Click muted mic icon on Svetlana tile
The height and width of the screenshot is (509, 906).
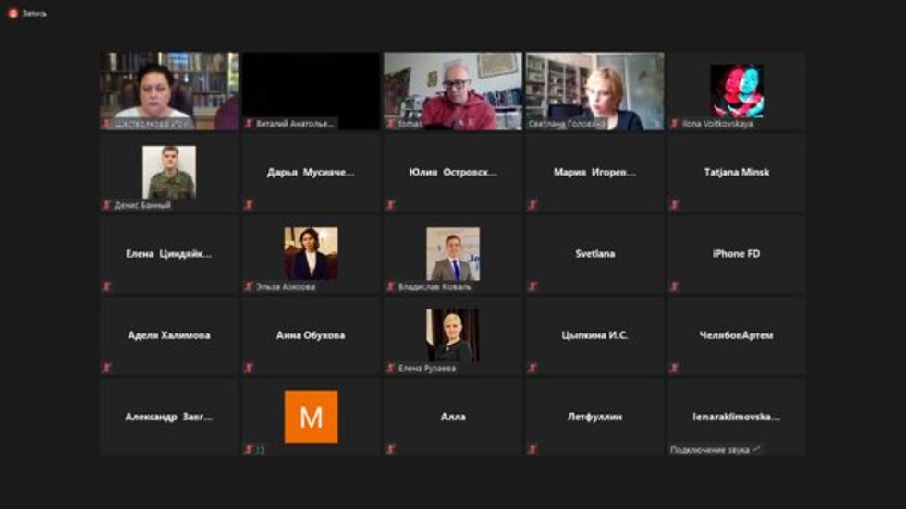coord(533,286)
